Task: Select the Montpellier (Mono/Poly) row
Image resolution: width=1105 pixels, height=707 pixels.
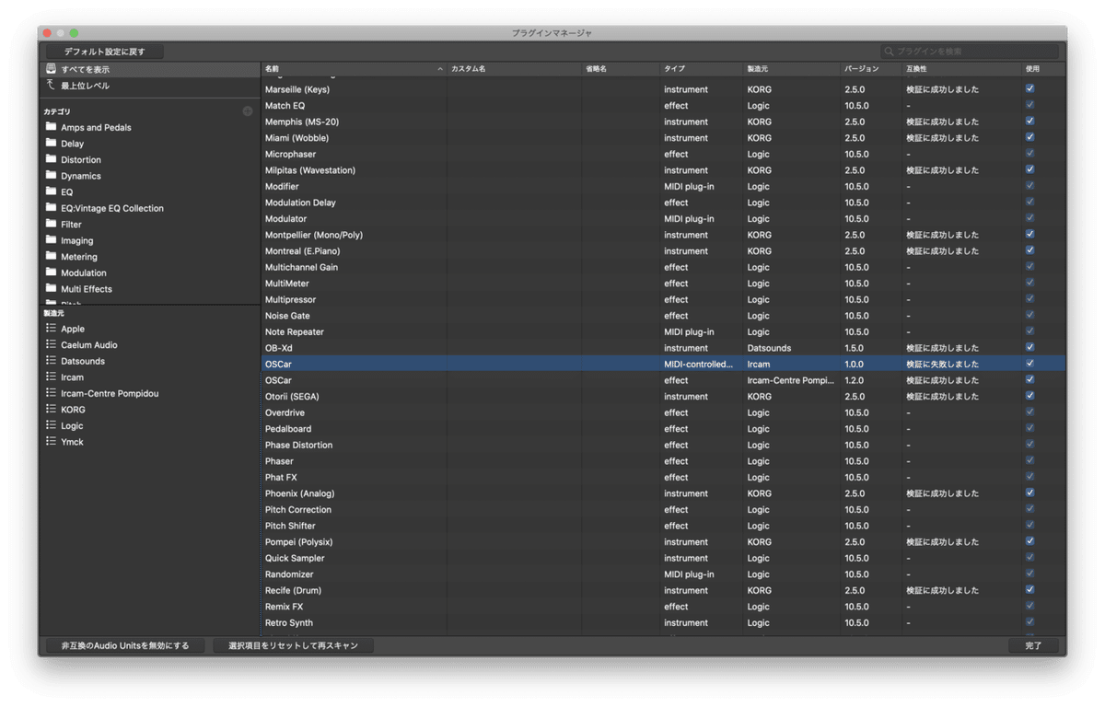Action: (663, 235)
